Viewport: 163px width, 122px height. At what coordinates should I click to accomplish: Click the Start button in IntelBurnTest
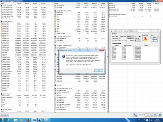tap(152, 35)
